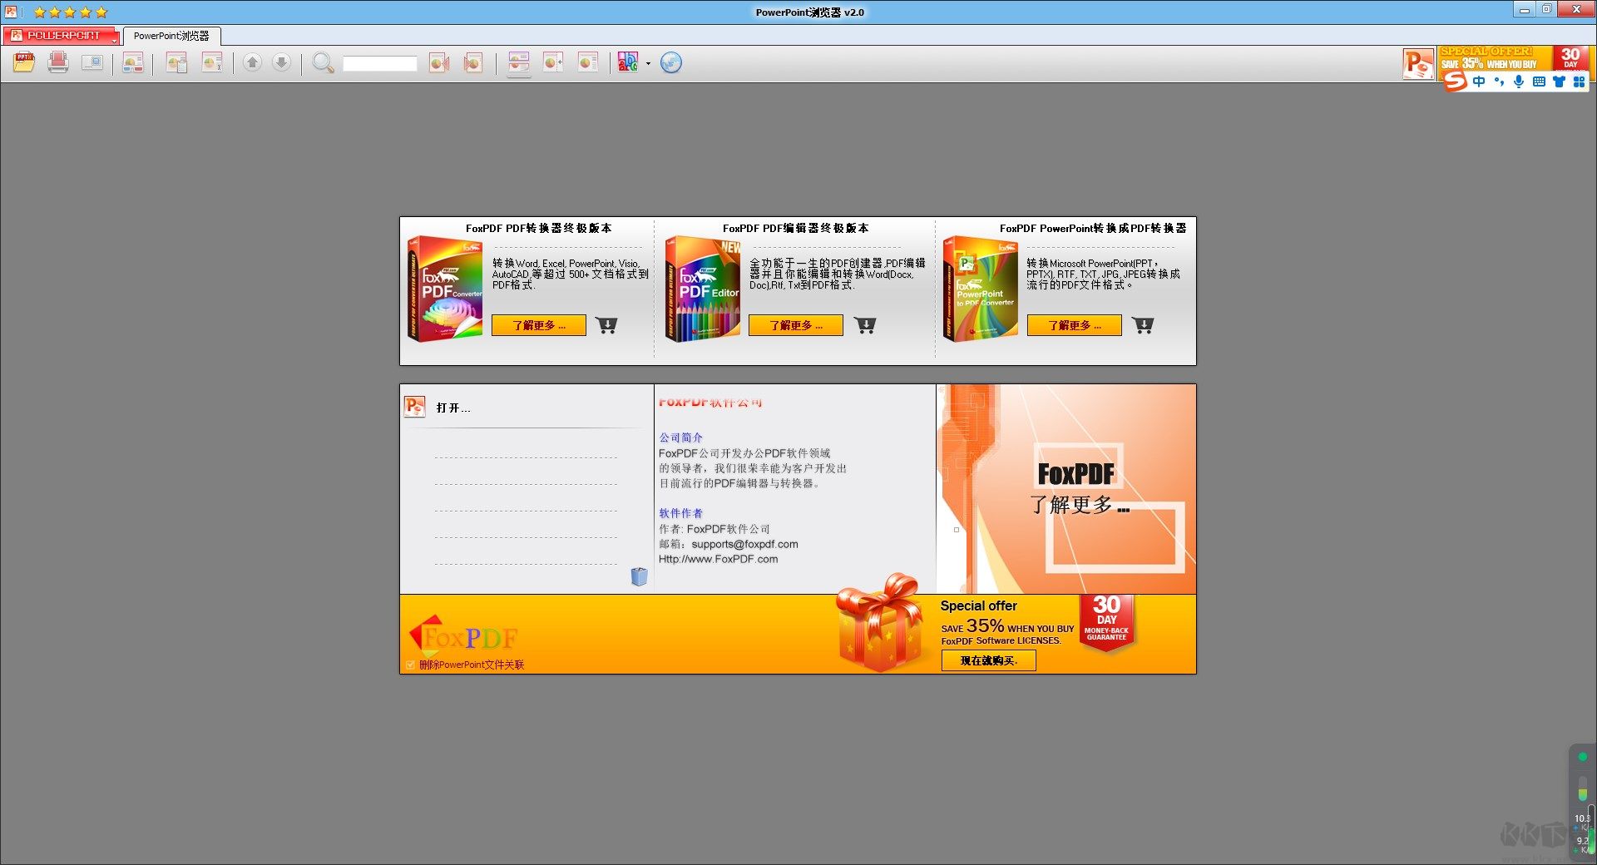
Task: Activate the magnifier search icon
Action: [x=323, y=62]
